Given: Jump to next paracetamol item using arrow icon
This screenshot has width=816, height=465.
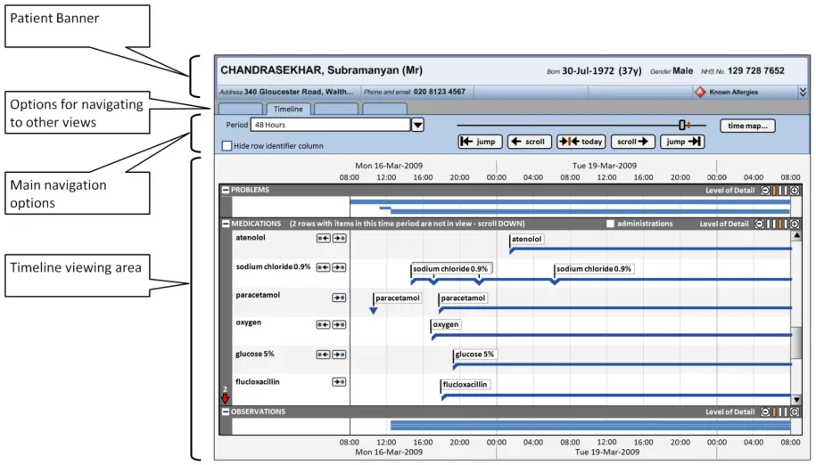Looking at the screenshot, I should 339,298.
